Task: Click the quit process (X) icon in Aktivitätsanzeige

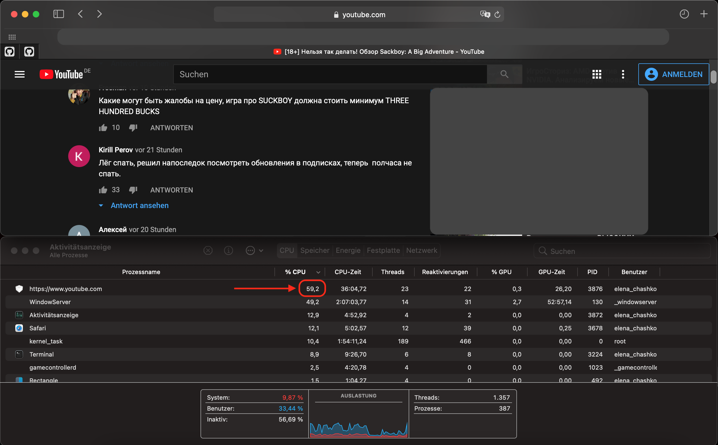Action: (x=208, y=250)
